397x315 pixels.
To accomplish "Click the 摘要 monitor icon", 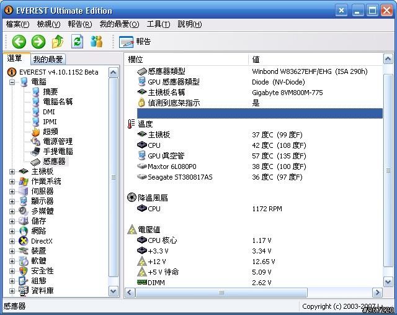I will coord(36,92).
